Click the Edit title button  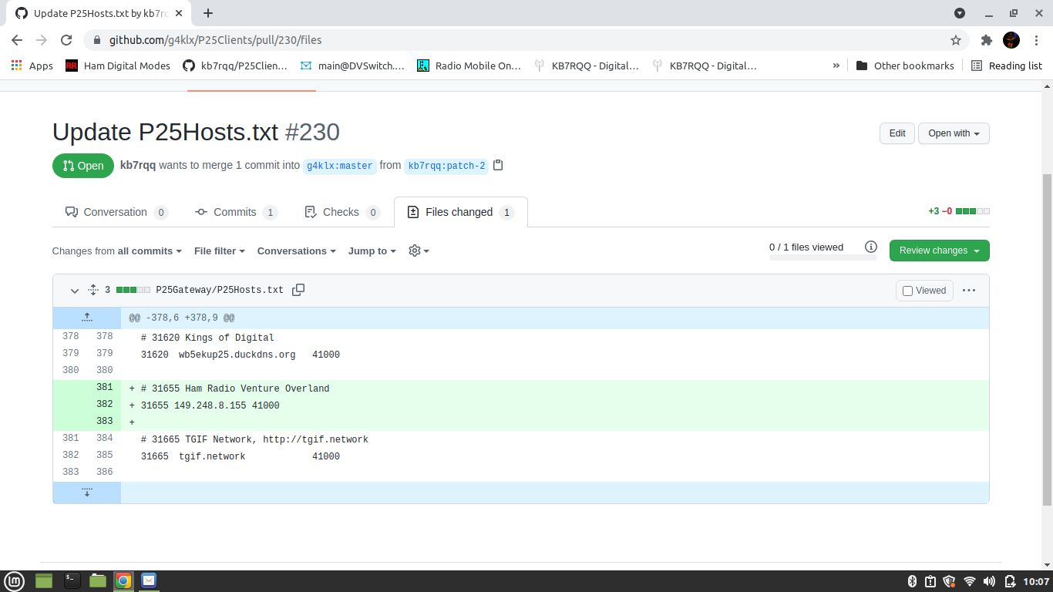tap(897, 133)
